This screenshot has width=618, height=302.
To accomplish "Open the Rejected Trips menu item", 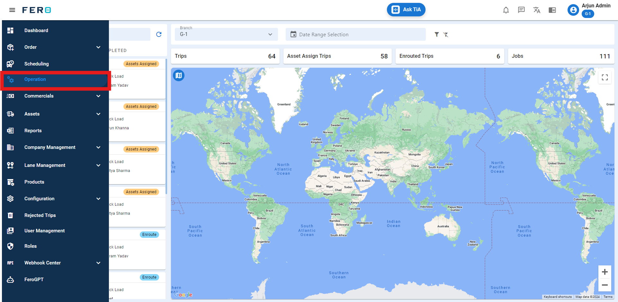I will pos(55,215).
